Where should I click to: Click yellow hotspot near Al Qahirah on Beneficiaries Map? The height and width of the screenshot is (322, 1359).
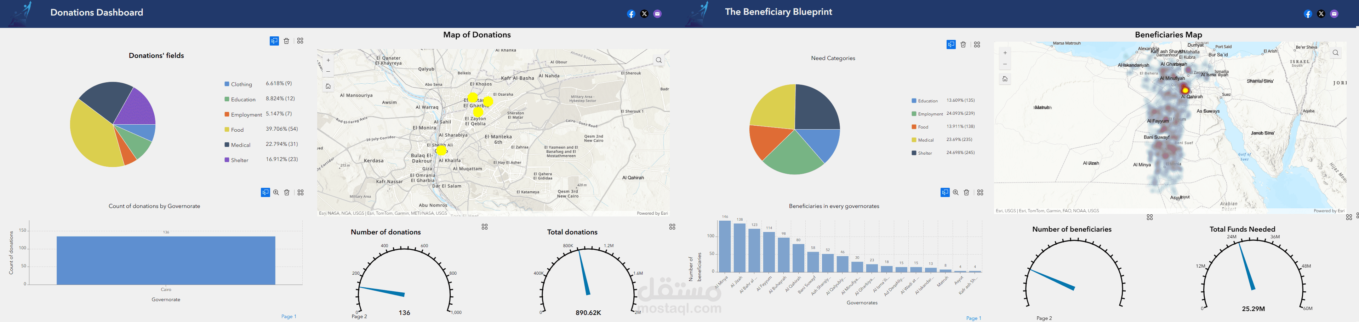tap(1185, 90)
